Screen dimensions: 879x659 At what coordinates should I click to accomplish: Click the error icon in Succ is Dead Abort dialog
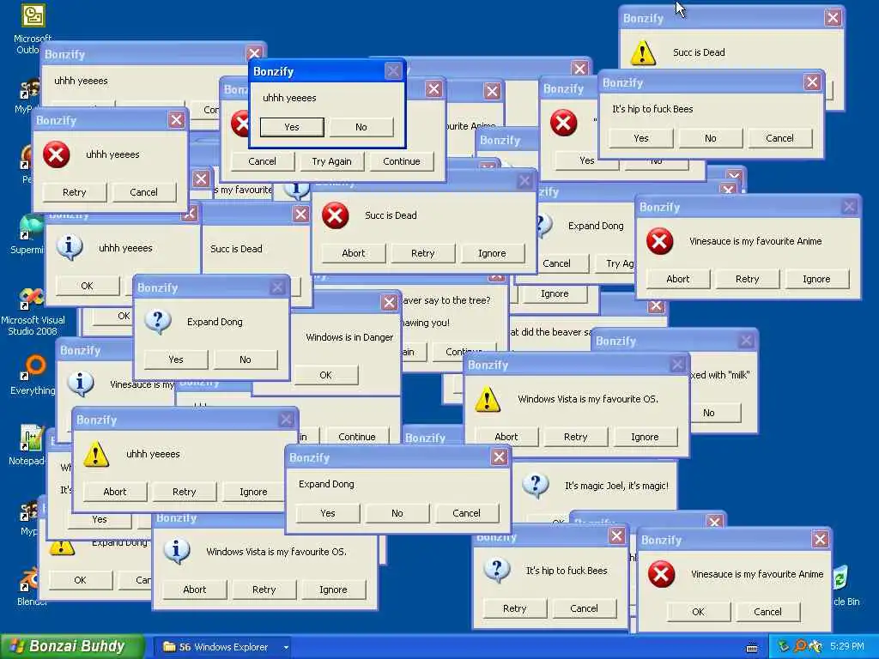tap(336, 215)
